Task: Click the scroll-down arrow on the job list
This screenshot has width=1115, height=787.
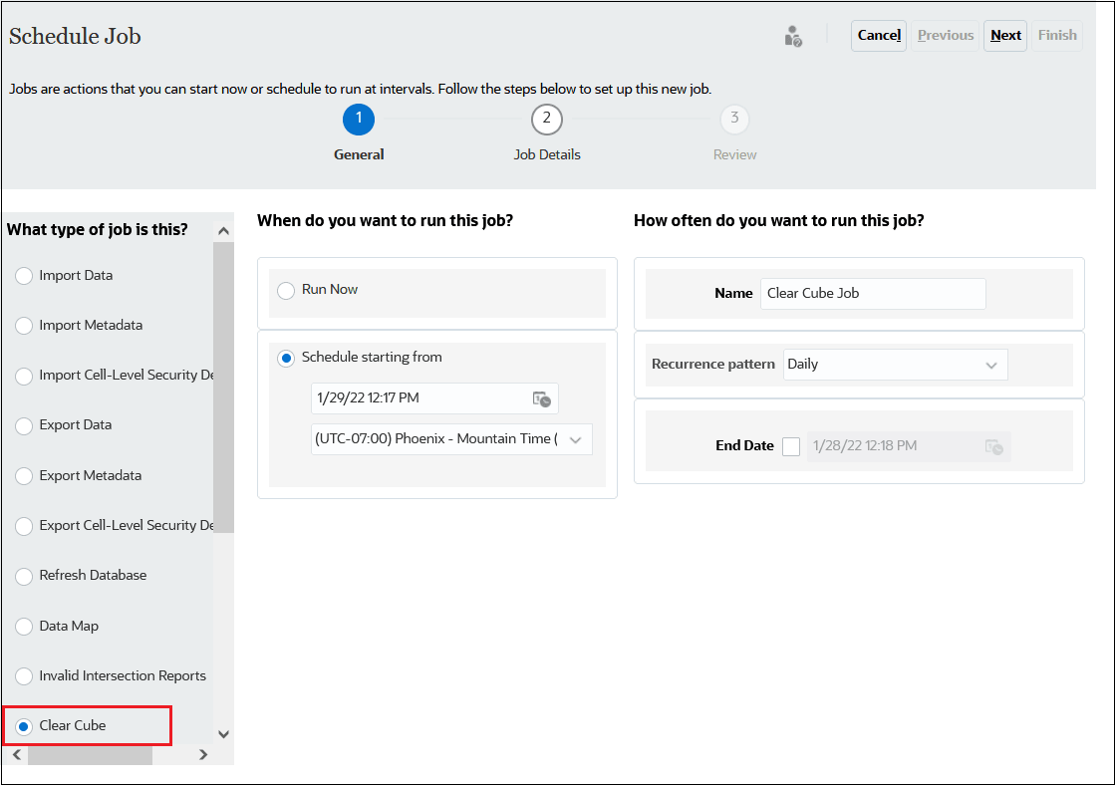Action: (x=223, y=732)
